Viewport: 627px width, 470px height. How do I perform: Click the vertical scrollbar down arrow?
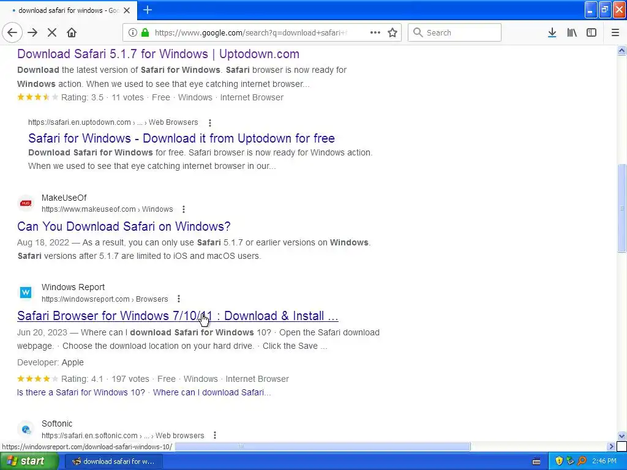coord(622,436)
